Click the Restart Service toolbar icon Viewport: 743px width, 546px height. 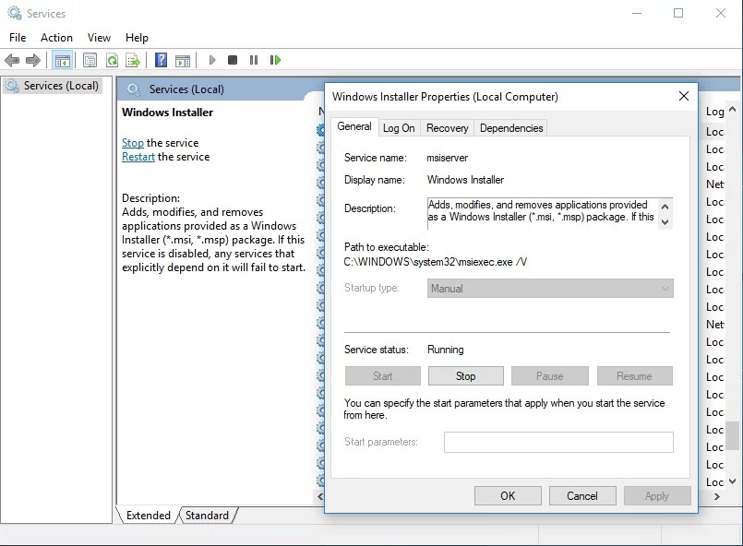(275, 60)
